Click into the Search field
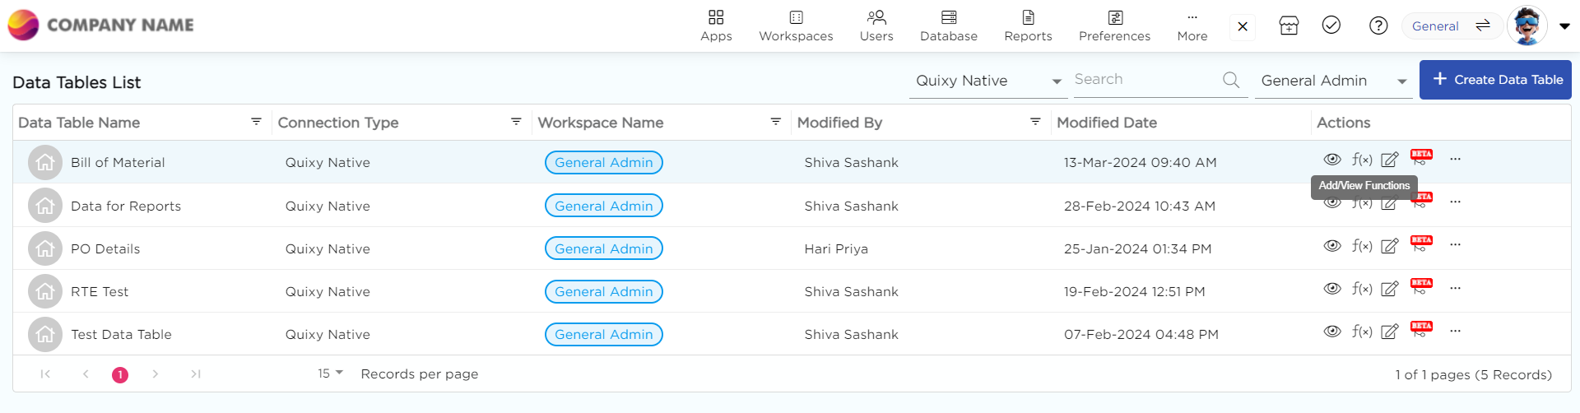This screenshot has width=1580, height=413. pos(1144,80)
